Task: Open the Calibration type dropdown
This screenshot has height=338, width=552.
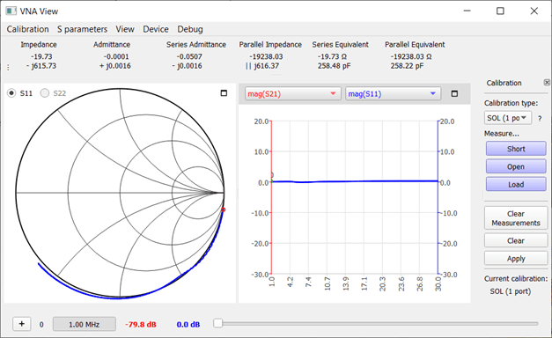Action: (x=508, y=118)
